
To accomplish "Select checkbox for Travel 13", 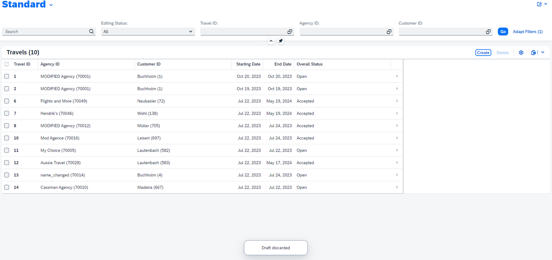I will tap(7, 175).
